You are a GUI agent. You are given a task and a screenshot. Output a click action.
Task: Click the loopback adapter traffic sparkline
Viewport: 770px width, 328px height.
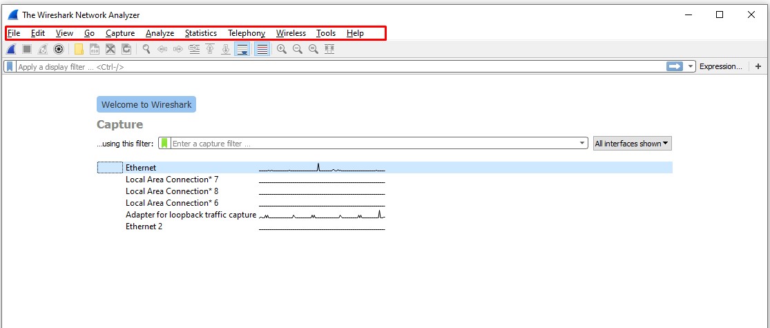pos(322,215)
